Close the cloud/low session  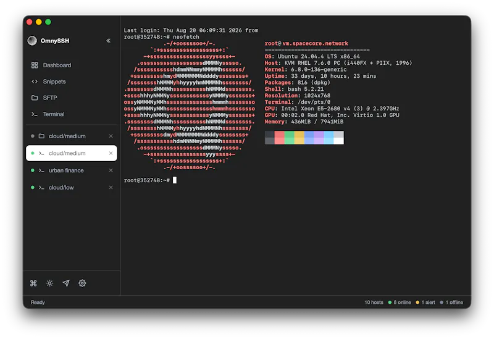(x=111, y=188)
